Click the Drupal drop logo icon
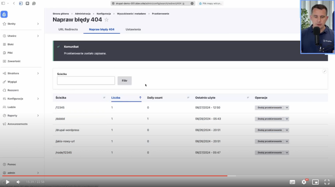 [x=4, y=14]
